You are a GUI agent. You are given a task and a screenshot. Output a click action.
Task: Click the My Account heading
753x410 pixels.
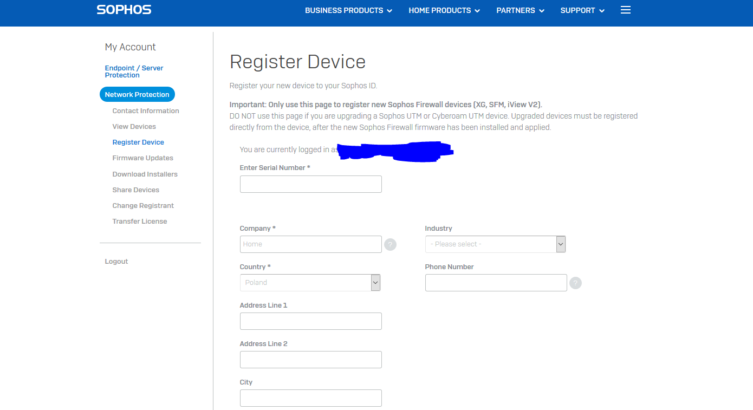tap(130, 47)
